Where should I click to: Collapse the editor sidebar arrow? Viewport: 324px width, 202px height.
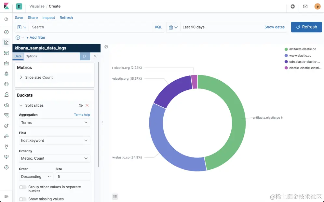point(106,47)
